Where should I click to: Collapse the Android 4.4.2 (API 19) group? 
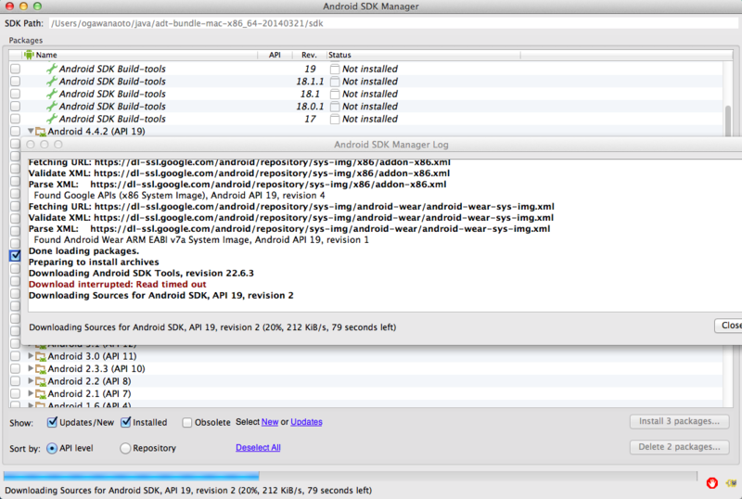tap(31, 131)
